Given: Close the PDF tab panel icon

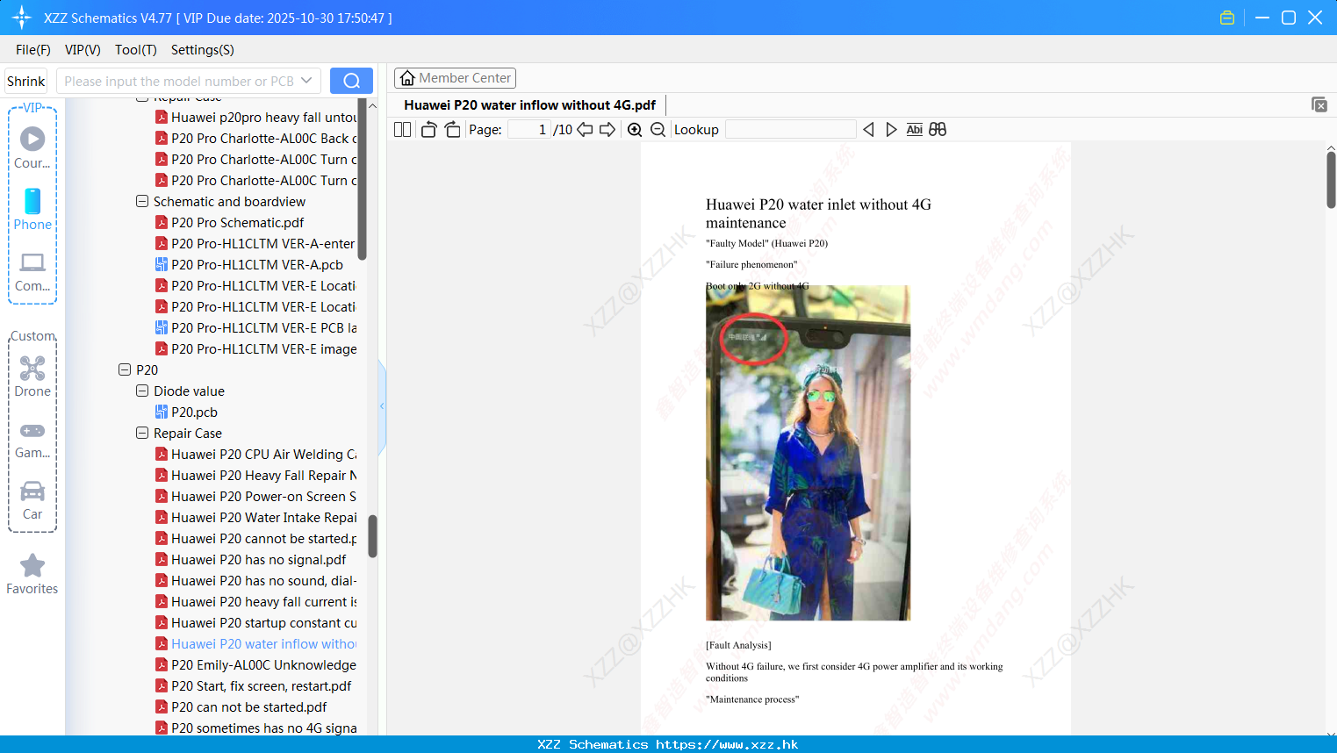Looking at the screenshot, I should (x=1319, y=104).
